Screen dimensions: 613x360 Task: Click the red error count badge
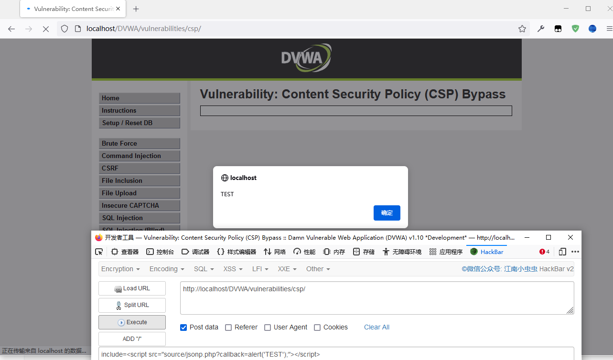(544, 252)
